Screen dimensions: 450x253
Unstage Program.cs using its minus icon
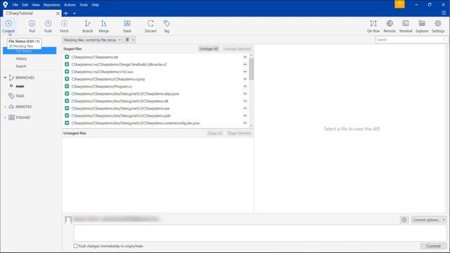pos(245,86)
